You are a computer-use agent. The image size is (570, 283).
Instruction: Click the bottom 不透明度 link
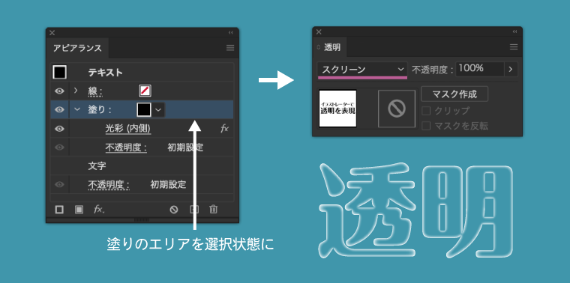109,185
